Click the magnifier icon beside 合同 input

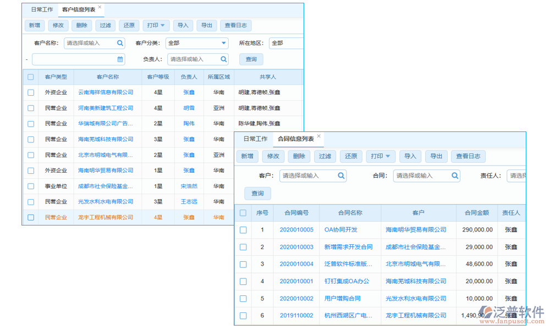click(455, 175)
